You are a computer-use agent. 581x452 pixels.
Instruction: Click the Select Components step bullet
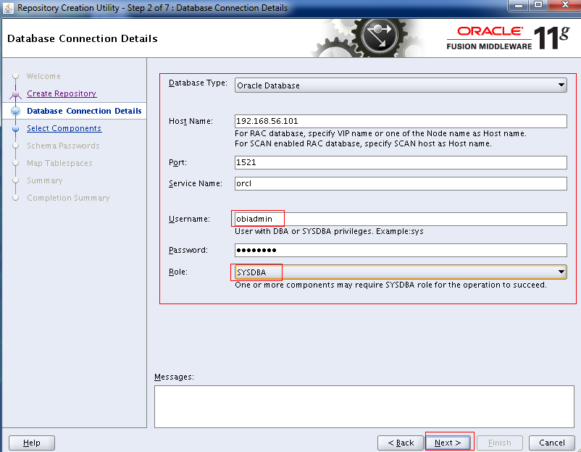point(15,128)
